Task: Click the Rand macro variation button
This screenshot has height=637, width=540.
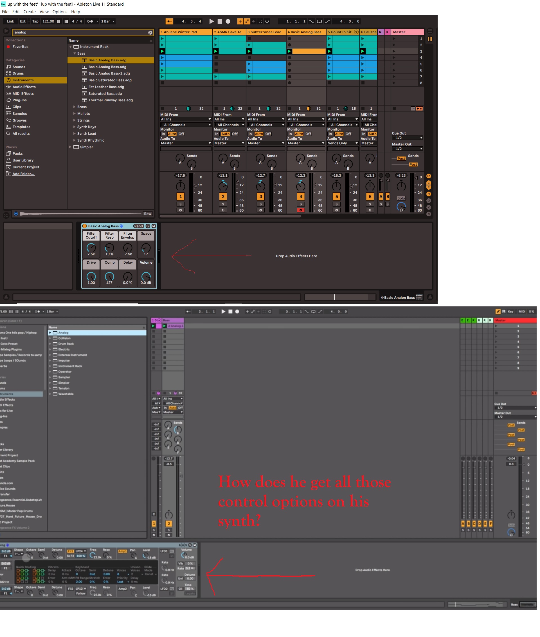Action: click(x=139, y=226)
